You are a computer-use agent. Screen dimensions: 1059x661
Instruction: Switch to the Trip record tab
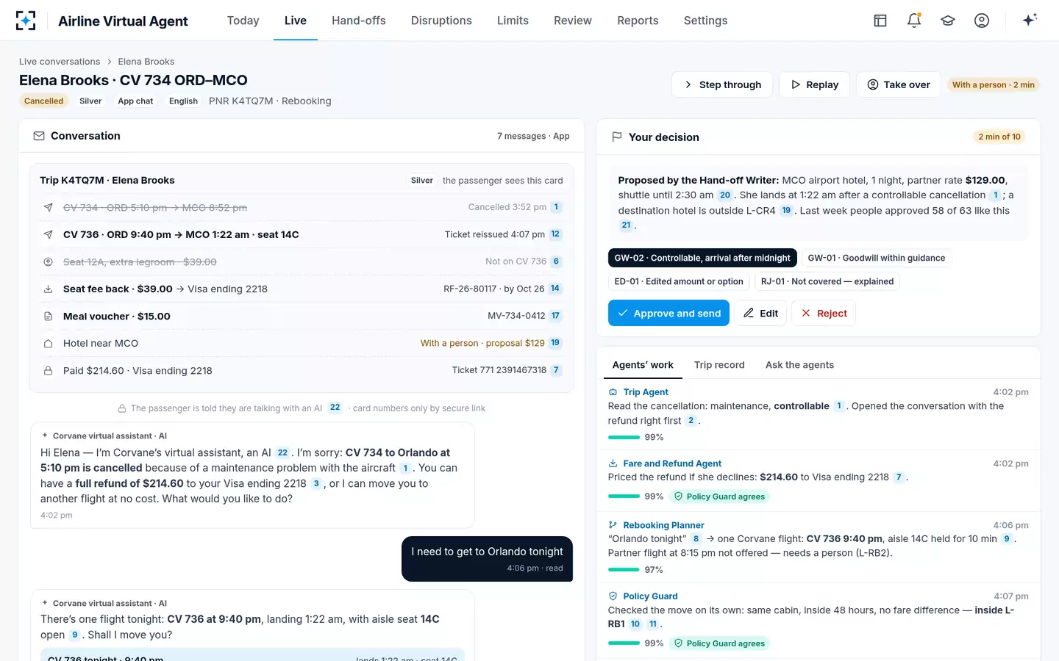click(x=719, y=365)
